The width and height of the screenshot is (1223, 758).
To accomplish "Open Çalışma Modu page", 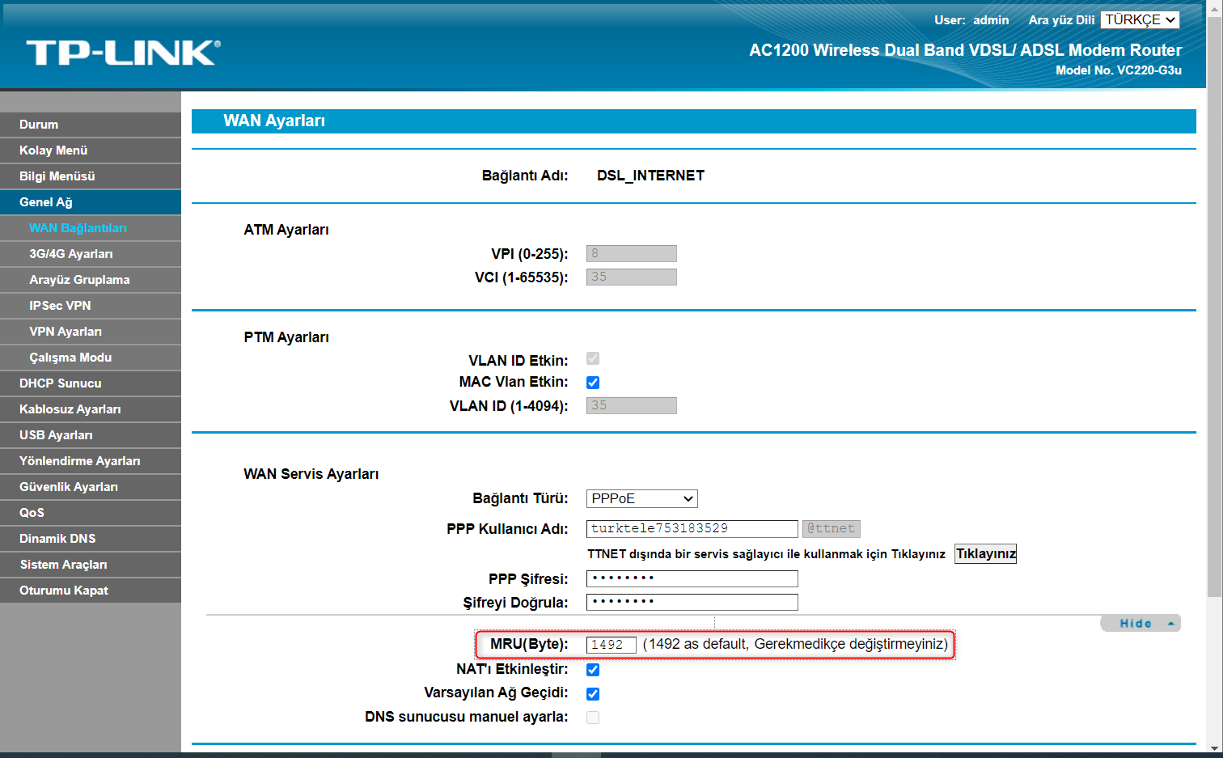I will 91,358.
